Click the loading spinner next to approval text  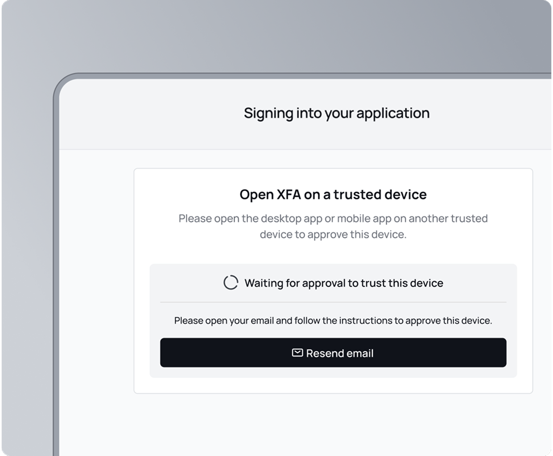pos(231,282)
